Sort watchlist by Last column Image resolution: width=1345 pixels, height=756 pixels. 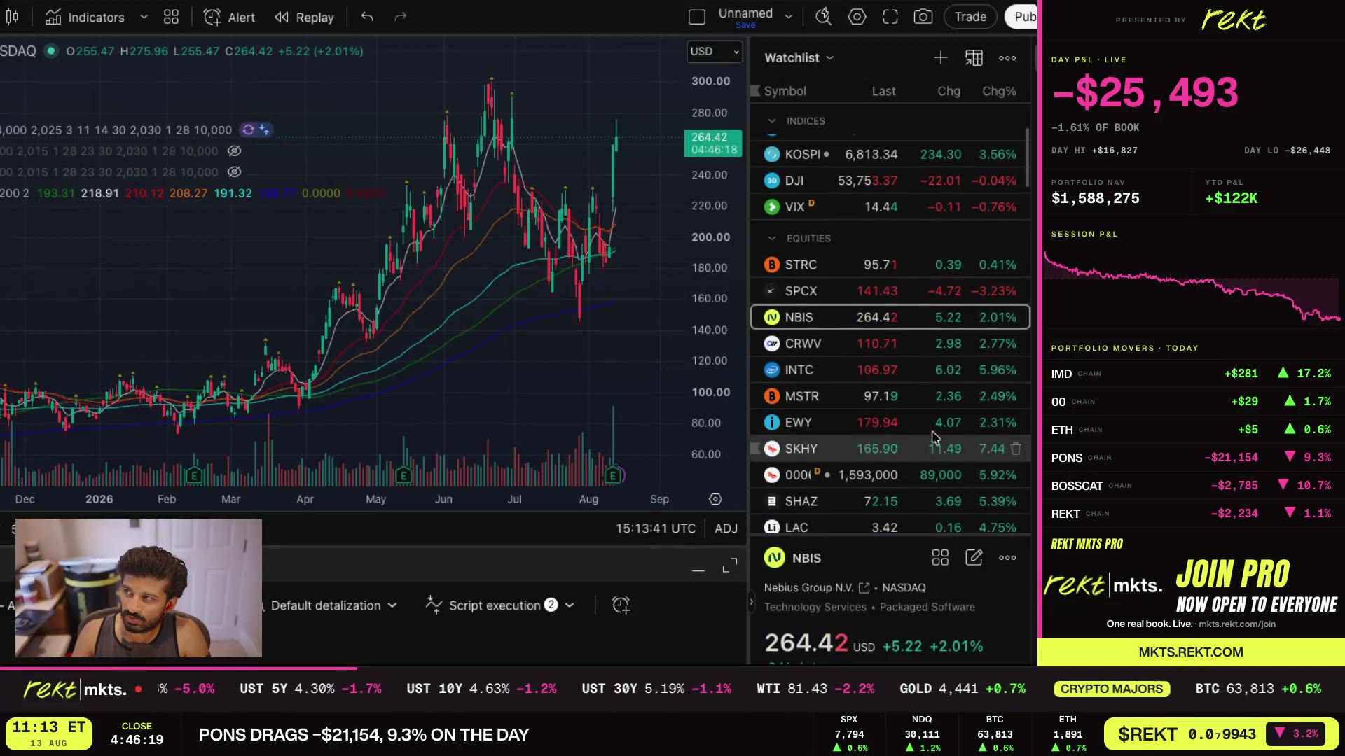883,92
